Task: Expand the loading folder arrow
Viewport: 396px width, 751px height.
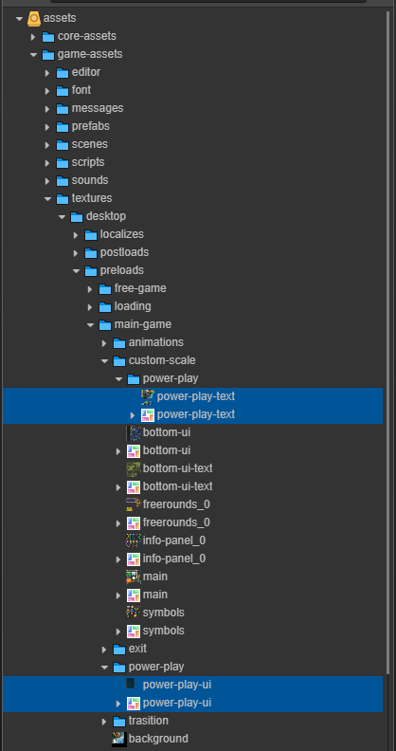Action: pos(90,307)
